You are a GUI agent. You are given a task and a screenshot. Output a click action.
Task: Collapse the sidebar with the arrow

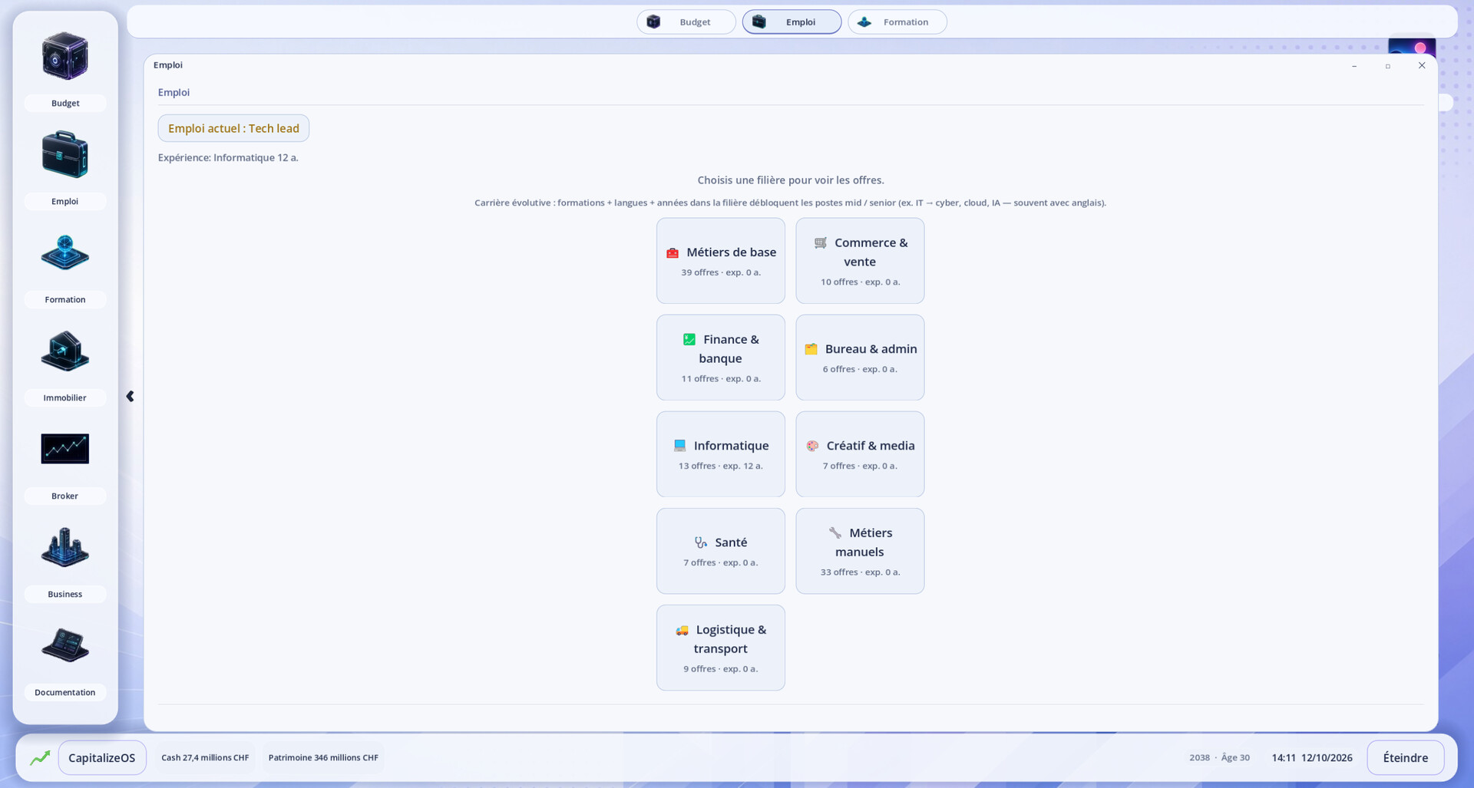click(130, 397)
